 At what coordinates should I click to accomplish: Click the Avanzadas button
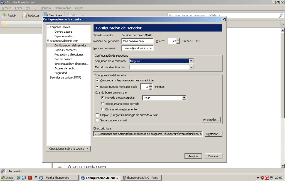tap(211, 120)
